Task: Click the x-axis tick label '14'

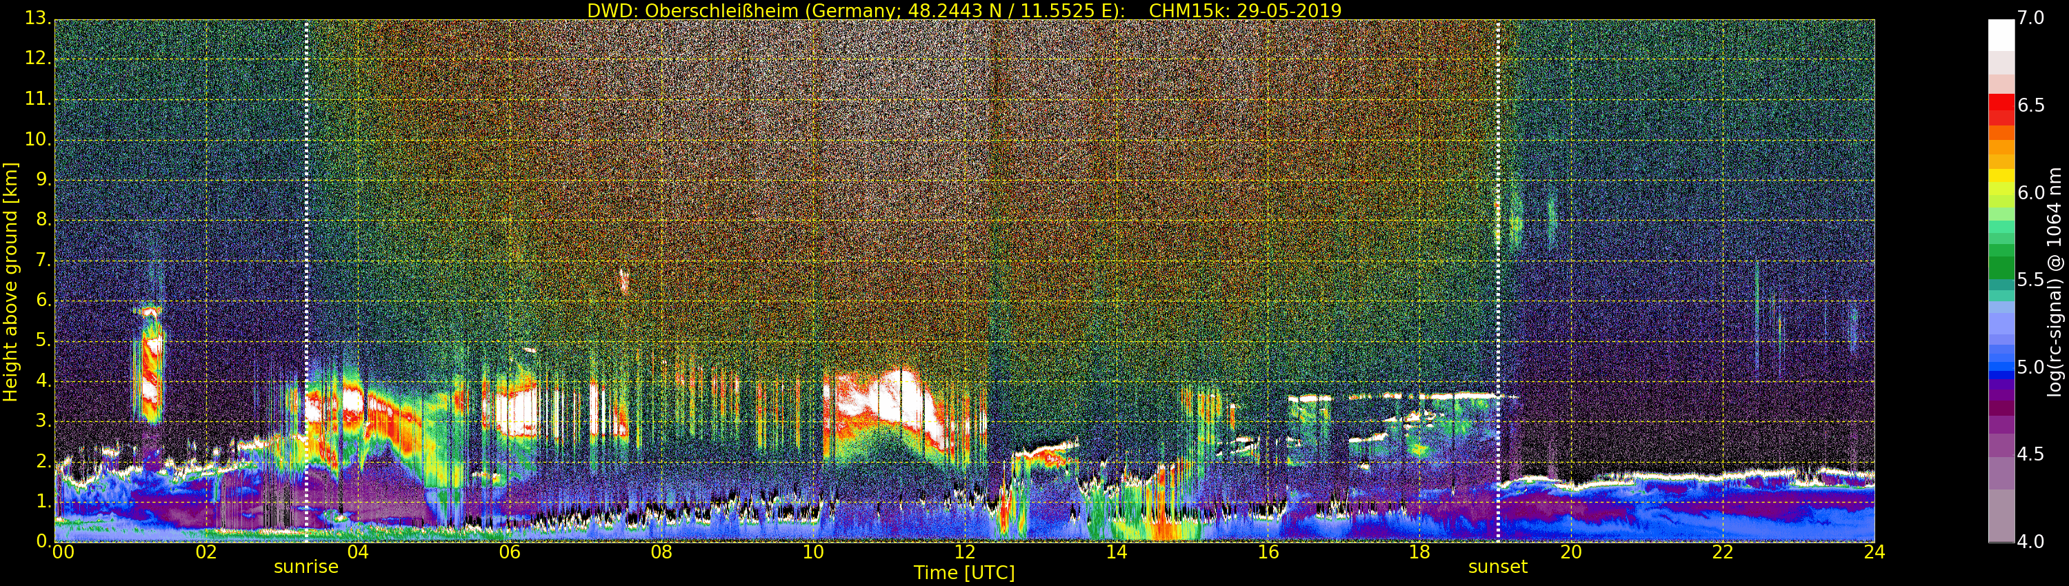Action: click(x=1117, y=552)
